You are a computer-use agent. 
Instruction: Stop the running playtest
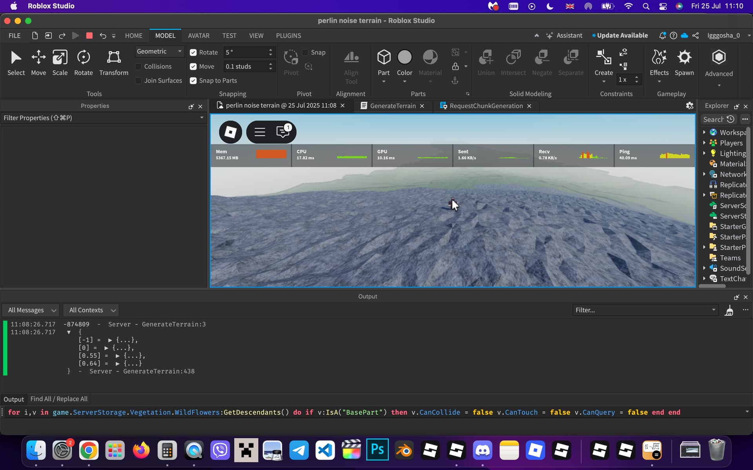click(89, 36)
